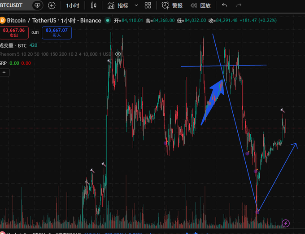Viewport: 305px width, 234px height.
Task: Change chart type via candlestick icon
Action: (94, 5)
